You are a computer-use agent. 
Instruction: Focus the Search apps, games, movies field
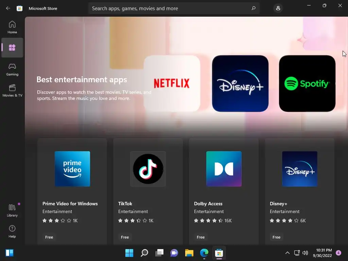click(174, 8)
